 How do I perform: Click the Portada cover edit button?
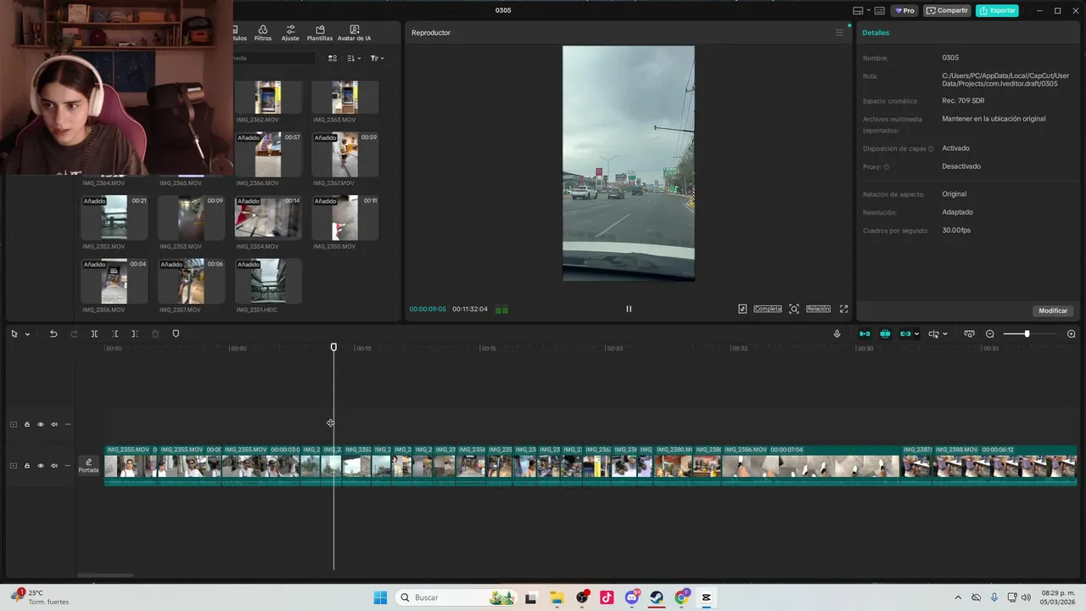(x=88, y=466)
